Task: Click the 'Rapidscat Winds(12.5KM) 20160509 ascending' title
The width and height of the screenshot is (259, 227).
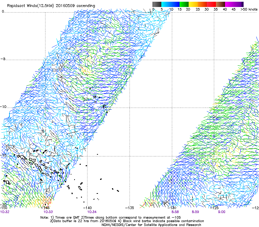Action: coord(51,6)
